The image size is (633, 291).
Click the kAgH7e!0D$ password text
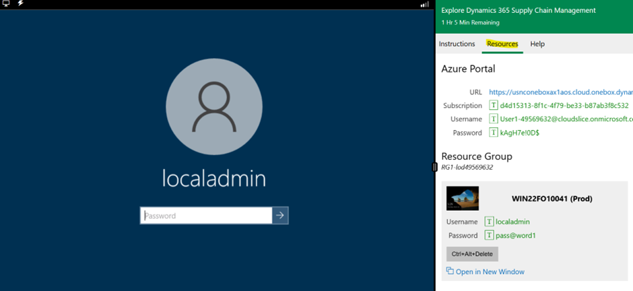[x=520, y=133]
